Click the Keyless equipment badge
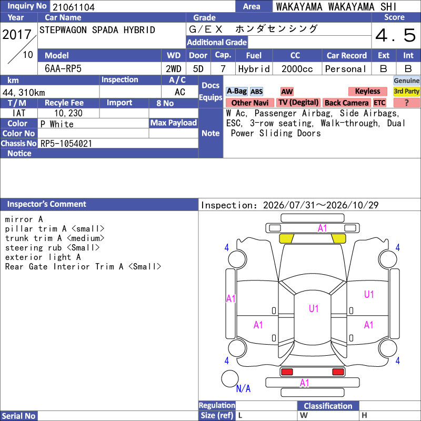 pyautogui.click(x=367, y=92)
